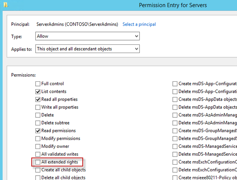The height and width of the screenshot is (180, 237).
Task: Check the All validated writes box
Action: click(38, 154)
